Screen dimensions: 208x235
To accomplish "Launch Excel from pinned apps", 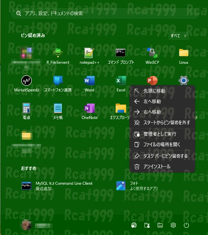I will [121, 83].
